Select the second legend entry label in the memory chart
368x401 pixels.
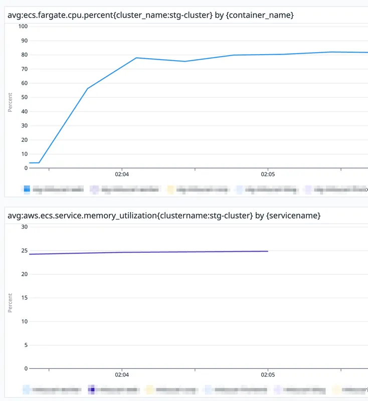click(x=118, y=389)
